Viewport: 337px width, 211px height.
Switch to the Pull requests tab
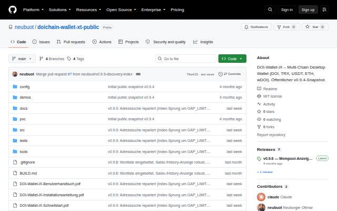71,42
